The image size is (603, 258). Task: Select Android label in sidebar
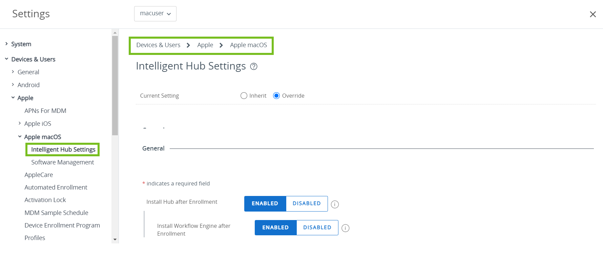click(28, 85)
